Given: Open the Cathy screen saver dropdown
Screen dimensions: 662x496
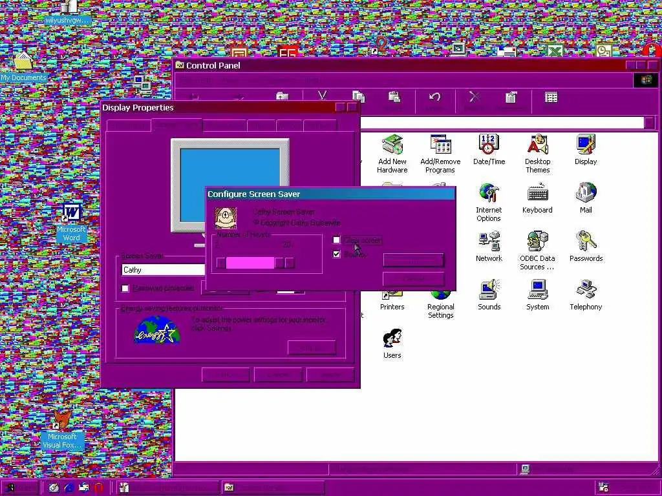Looking at the screenshot, I should pyautogui.click(x=163, y=270).
